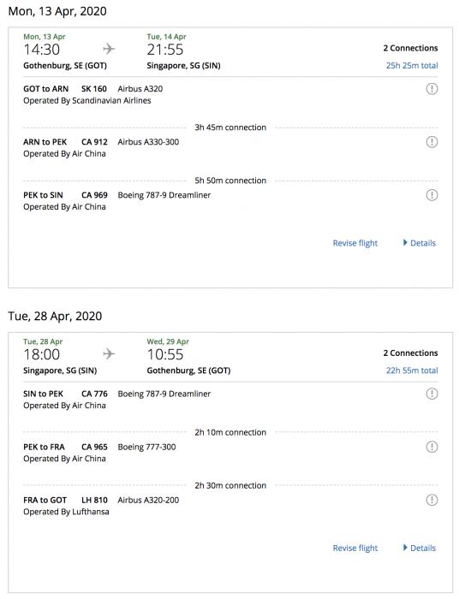The image size is (459, 599).
Task: Click info icon for ARN to PEK flight
Action: click(432, 142)
